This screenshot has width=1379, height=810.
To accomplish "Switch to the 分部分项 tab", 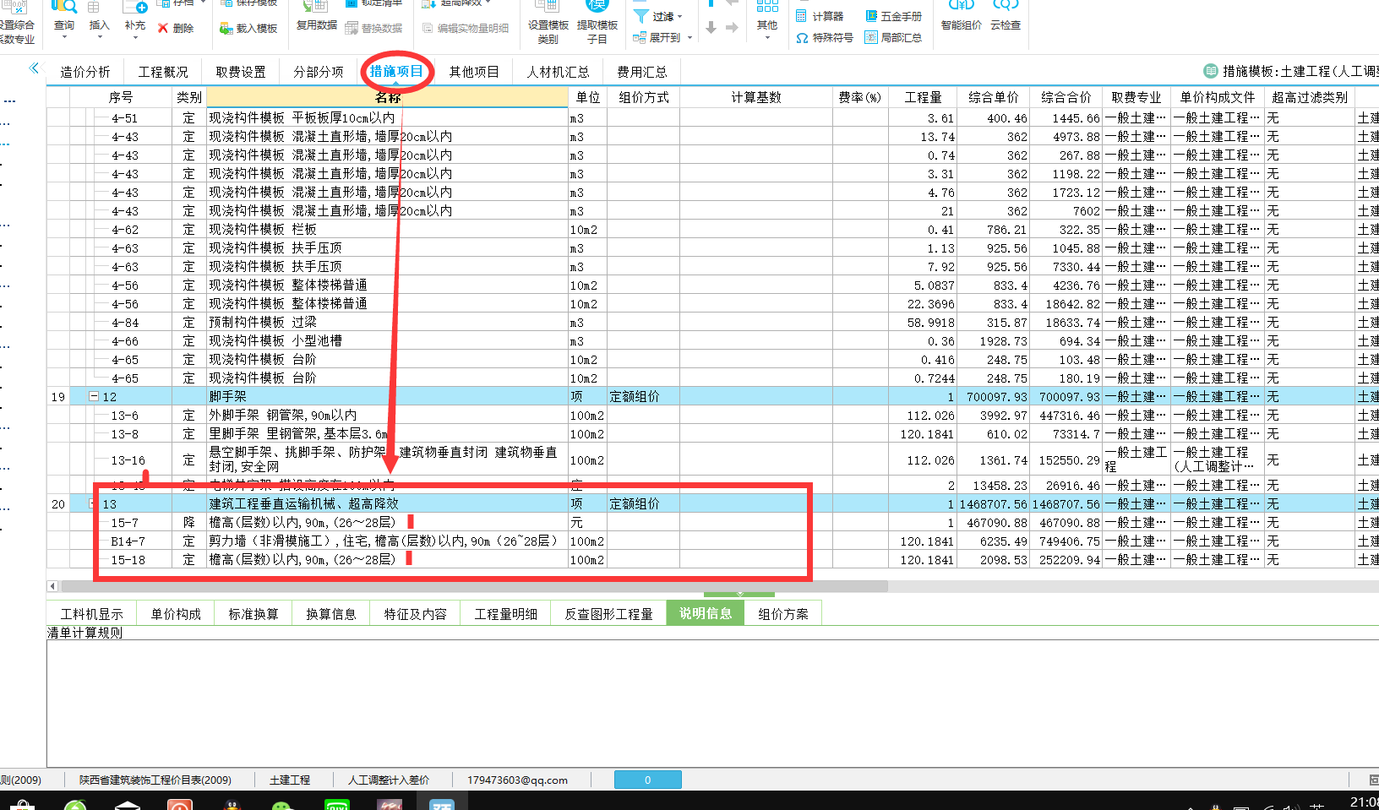I will [319, 72].
